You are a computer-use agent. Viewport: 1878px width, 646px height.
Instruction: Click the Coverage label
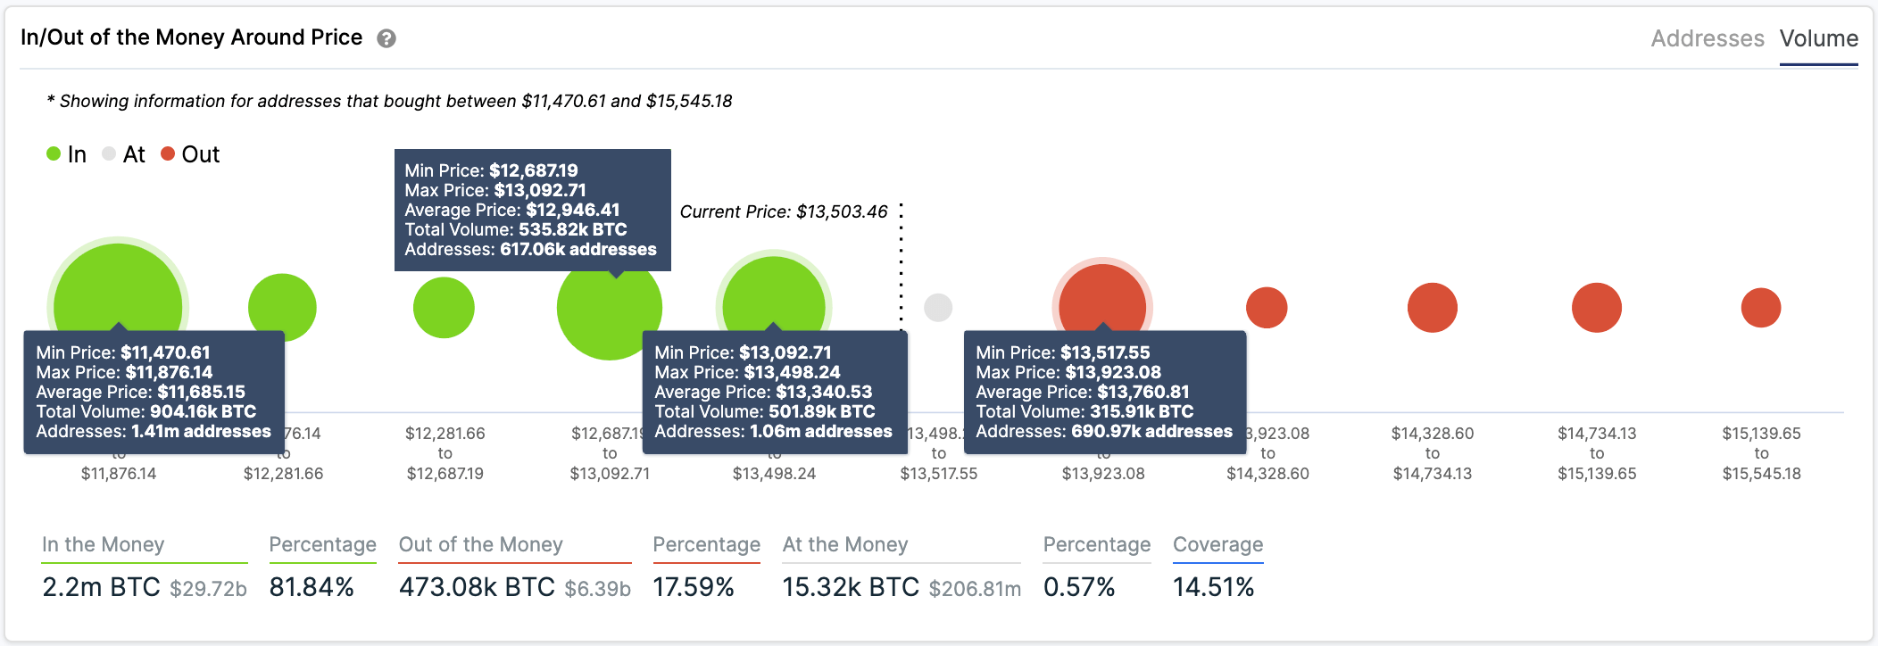[x=1218, y=544]
